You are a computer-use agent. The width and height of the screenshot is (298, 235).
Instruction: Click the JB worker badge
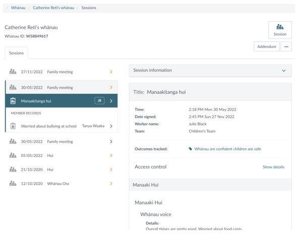point(99,100)
